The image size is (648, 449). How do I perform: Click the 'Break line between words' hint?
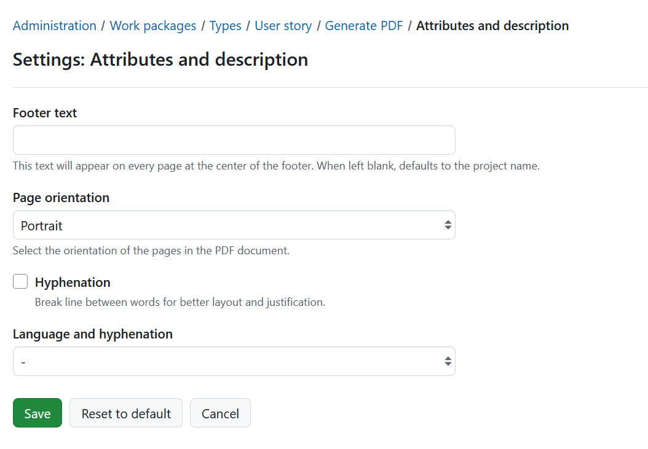180,302
